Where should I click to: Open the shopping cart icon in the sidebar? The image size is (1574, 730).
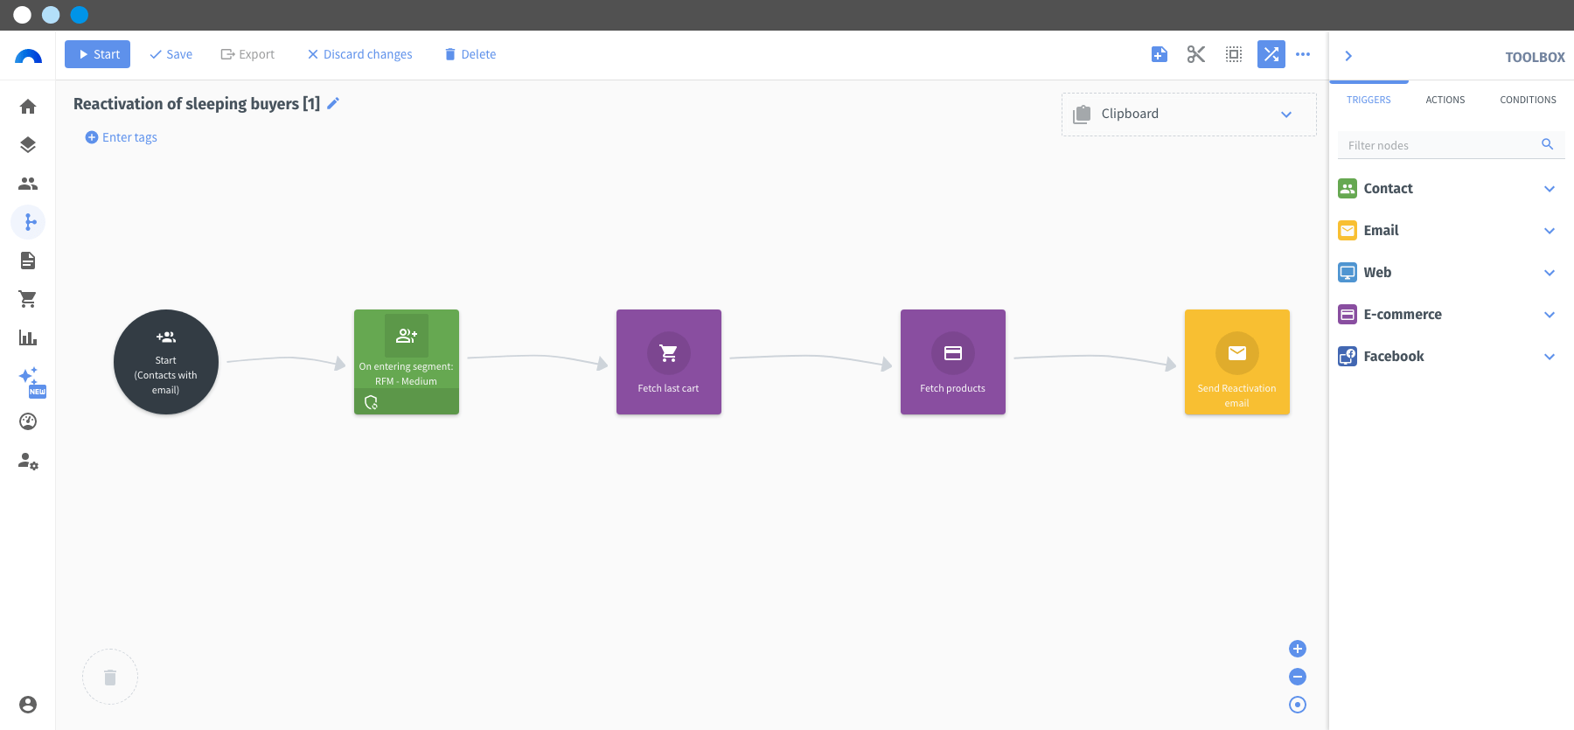pyautogui.click(x=28, y=299)
